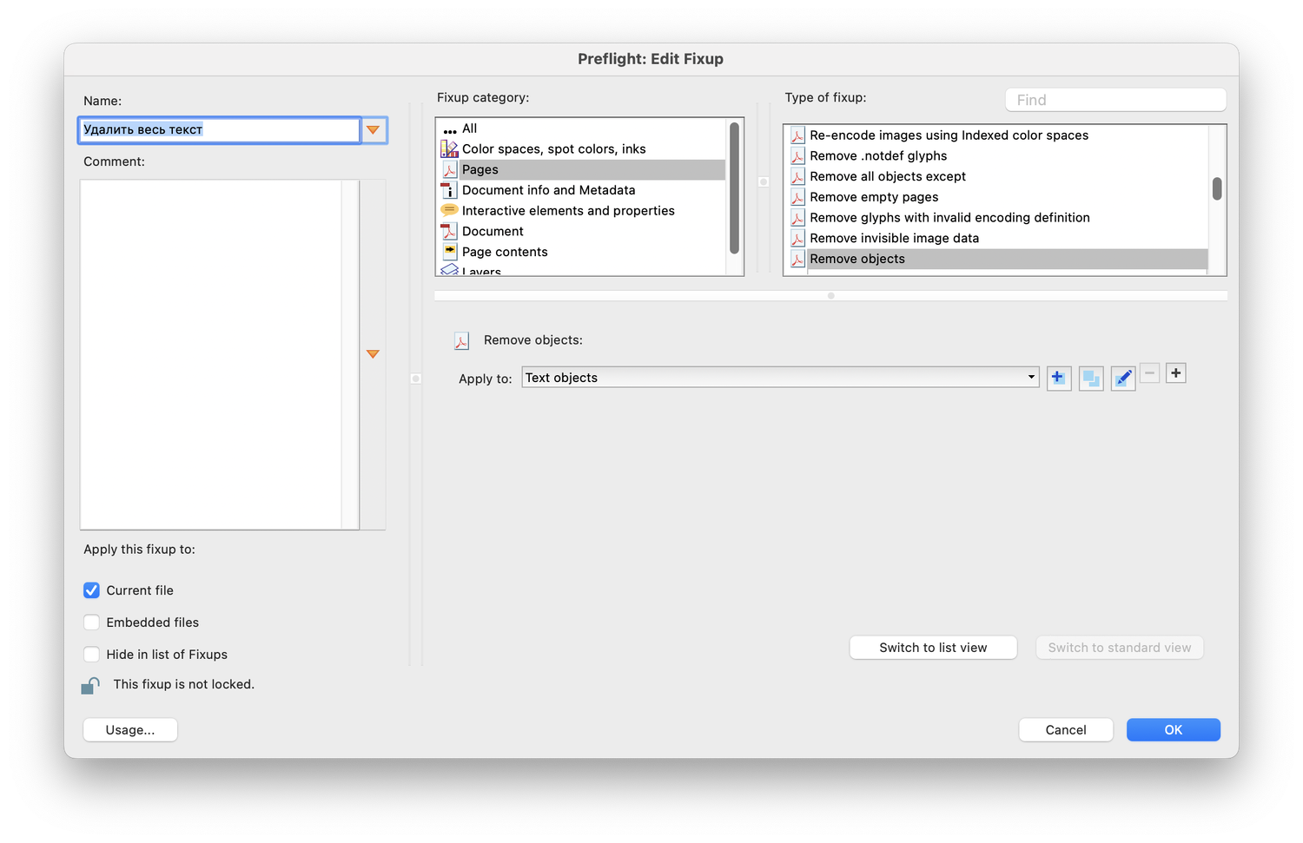This screenshot has width=1303, height=843.
Task: Click inside the Comment text area
Action: pos(211,354)
